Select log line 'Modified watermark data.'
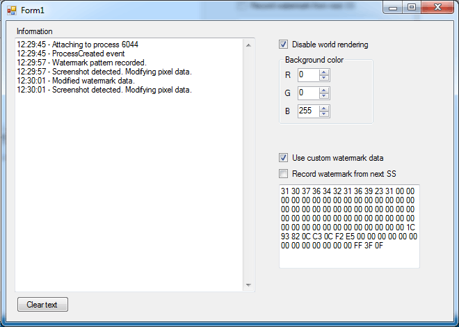The image size is (459, 327). (x=76, y=81)
